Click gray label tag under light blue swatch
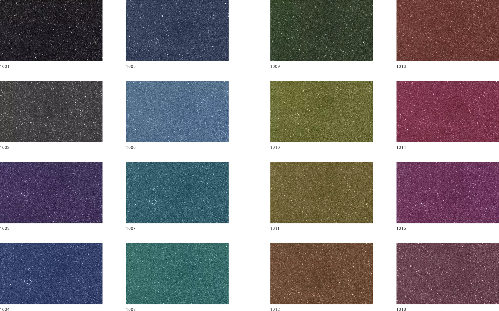 [131, 147]
